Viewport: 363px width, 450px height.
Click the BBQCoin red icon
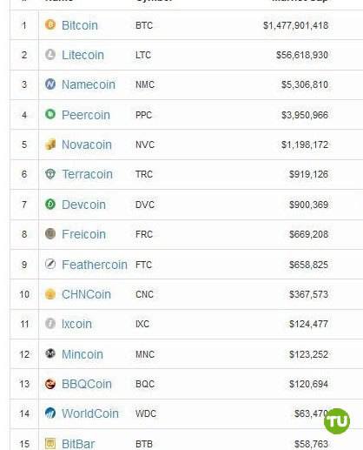pos(50,384)
